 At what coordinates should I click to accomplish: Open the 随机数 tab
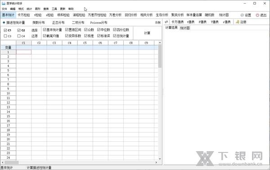210,15
